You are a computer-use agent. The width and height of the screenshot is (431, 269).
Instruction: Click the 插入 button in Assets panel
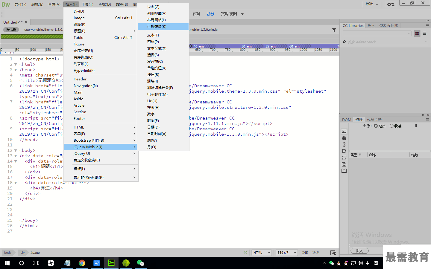click(x=359, y=251)
